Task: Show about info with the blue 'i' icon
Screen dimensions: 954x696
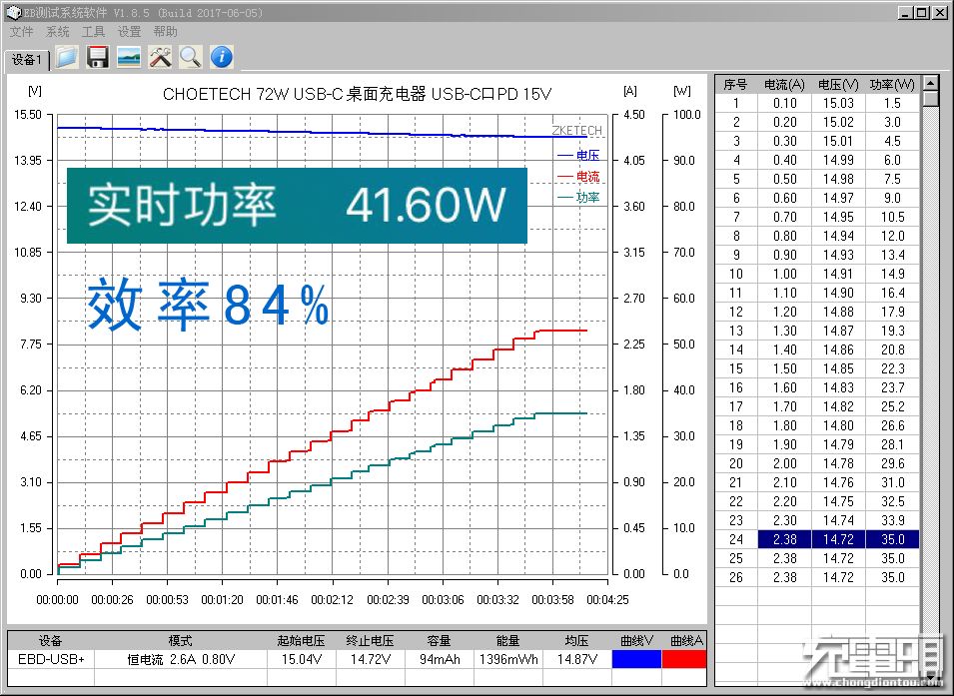Action: (x=222, y=57)
